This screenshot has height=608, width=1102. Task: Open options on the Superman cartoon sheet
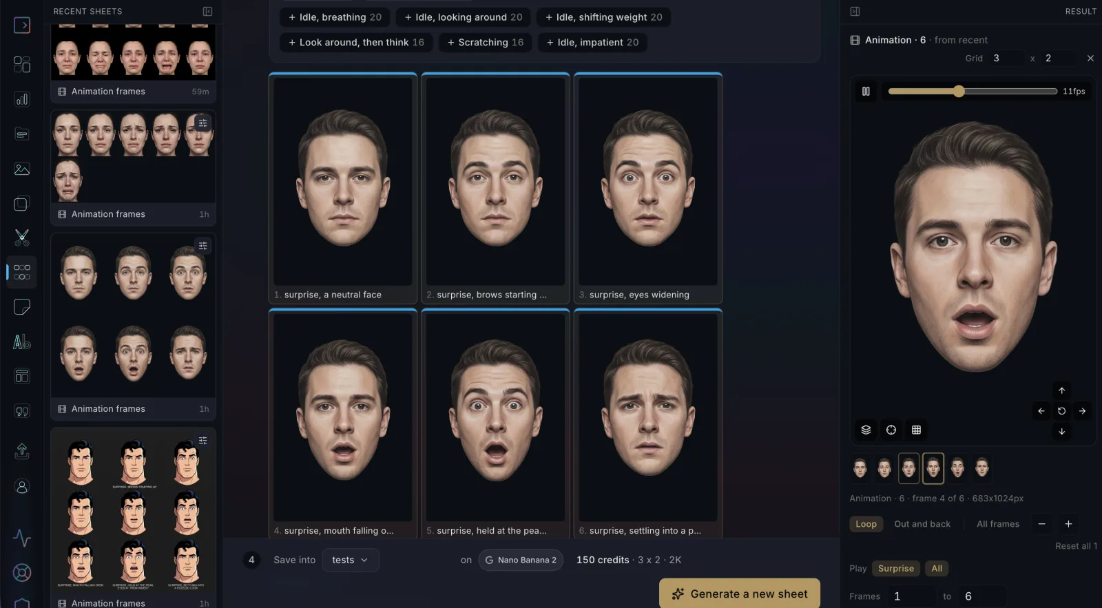[x=202, y=440]
